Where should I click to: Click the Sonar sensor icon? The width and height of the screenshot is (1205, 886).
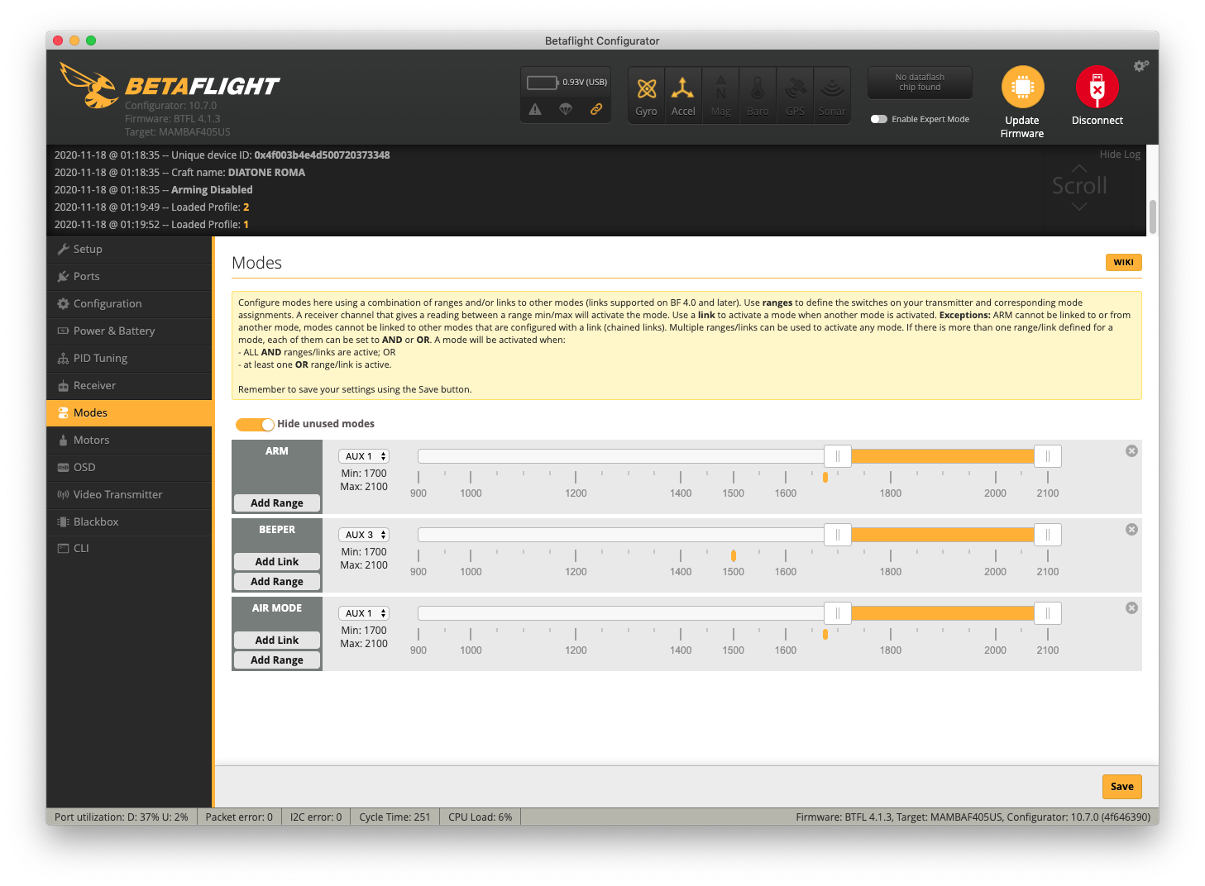tap(832, 95)
